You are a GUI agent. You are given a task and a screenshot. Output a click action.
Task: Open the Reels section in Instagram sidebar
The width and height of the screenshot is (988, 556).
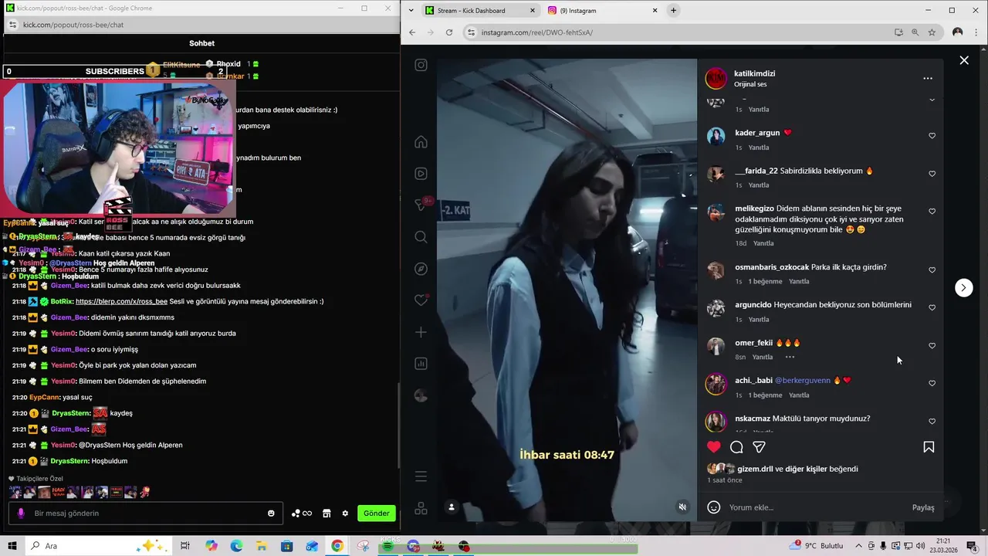pyautogui.click(x=421, y=174)
